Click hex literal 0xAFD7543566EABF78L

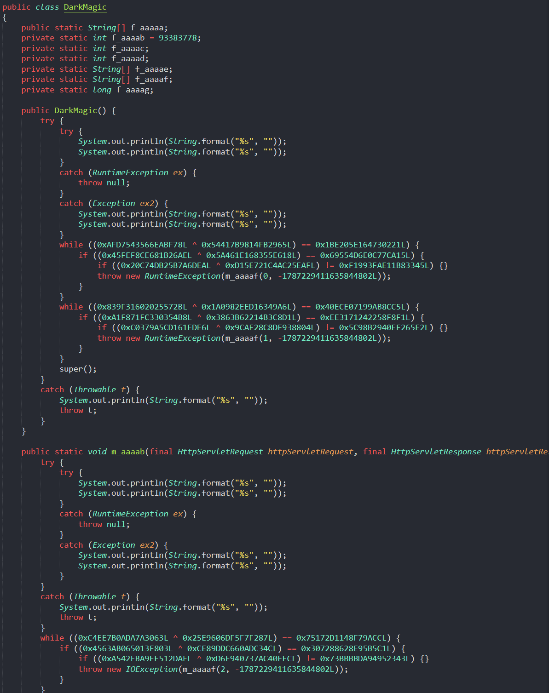tap(142, 245)
